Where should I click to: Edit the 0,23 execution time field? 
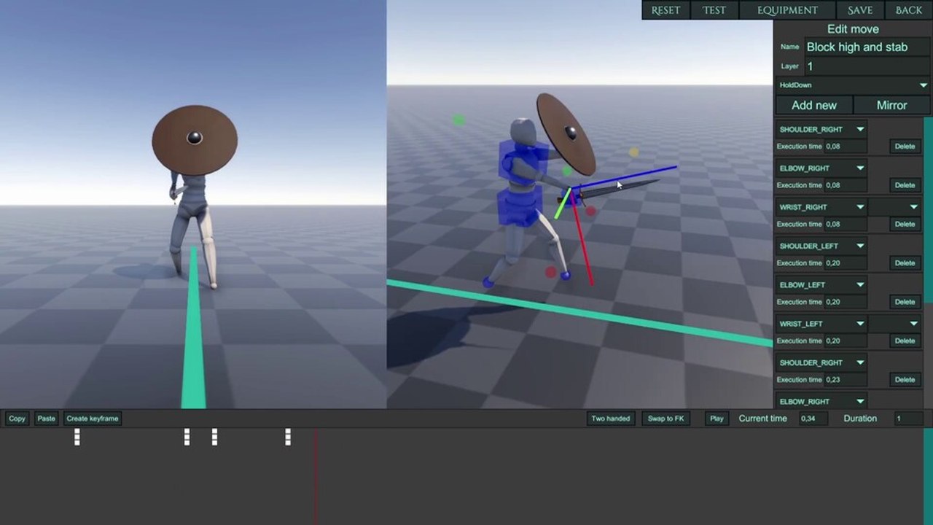[846, 379]
